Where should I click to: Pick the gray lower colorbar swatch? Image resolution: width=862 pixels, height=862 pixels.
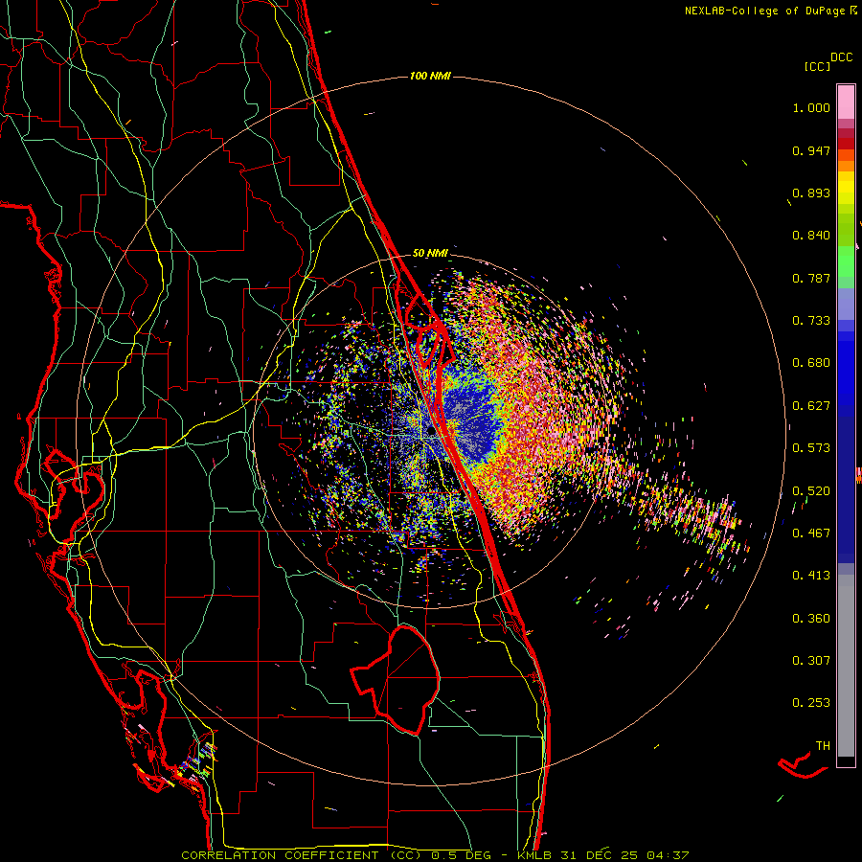click(x=846, y=666)
